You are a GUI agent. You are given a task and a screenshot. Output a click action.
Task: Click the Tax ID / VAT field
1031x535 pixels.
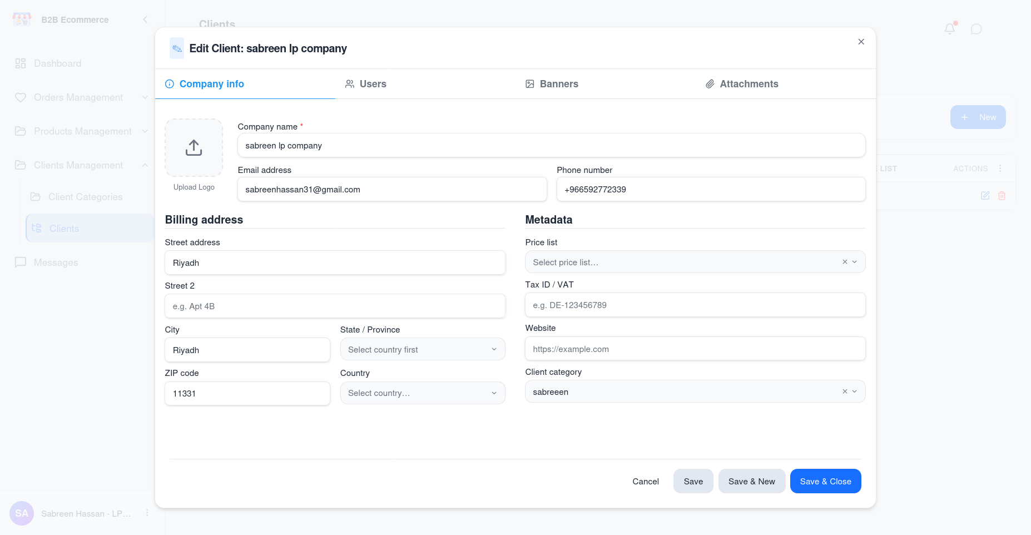pos(695,305)
